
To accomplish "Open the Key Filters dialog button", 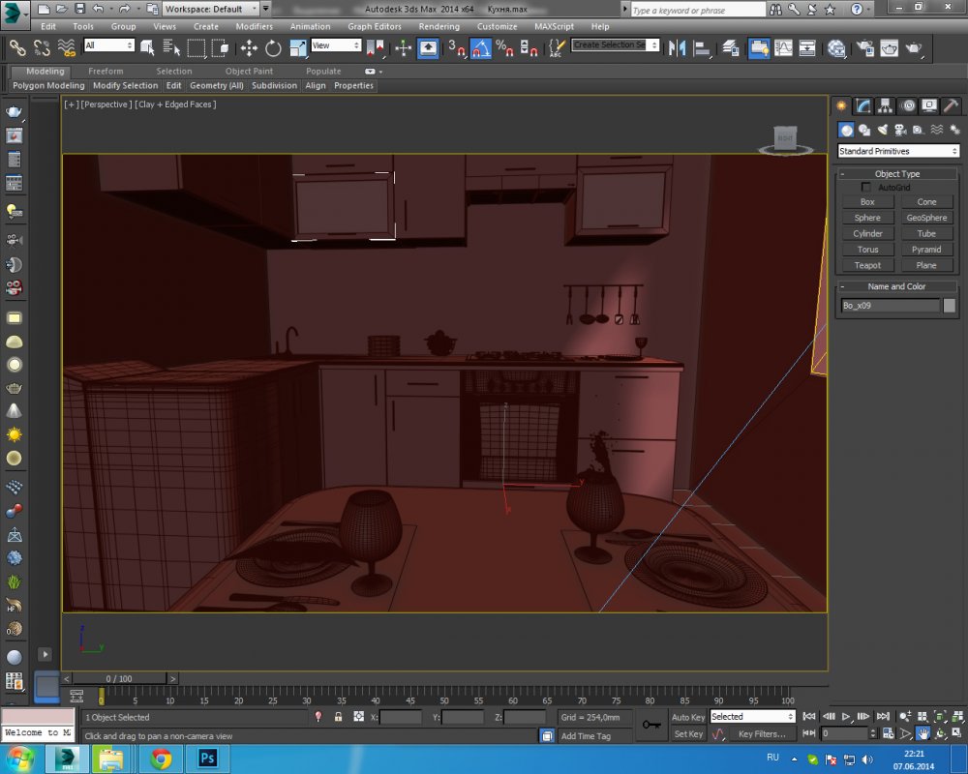I will (x=762, y=734).
